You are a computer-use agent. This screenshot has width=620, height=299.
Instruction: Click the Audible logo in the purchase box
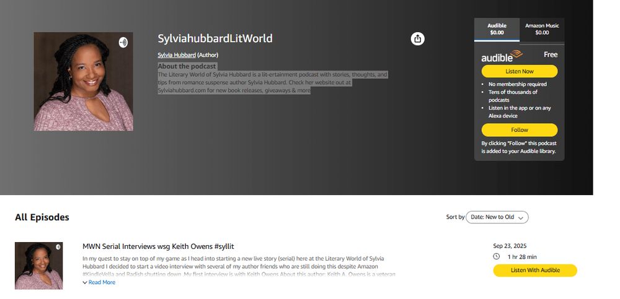click(x=502, y=56)
